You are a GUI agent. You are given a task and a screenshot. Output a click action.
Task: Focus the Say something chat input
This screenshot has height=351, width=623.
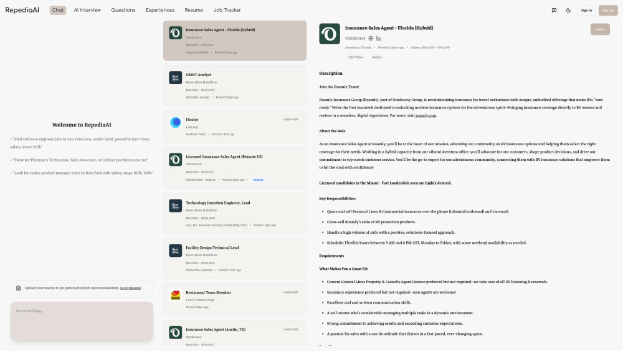(81, 320)
